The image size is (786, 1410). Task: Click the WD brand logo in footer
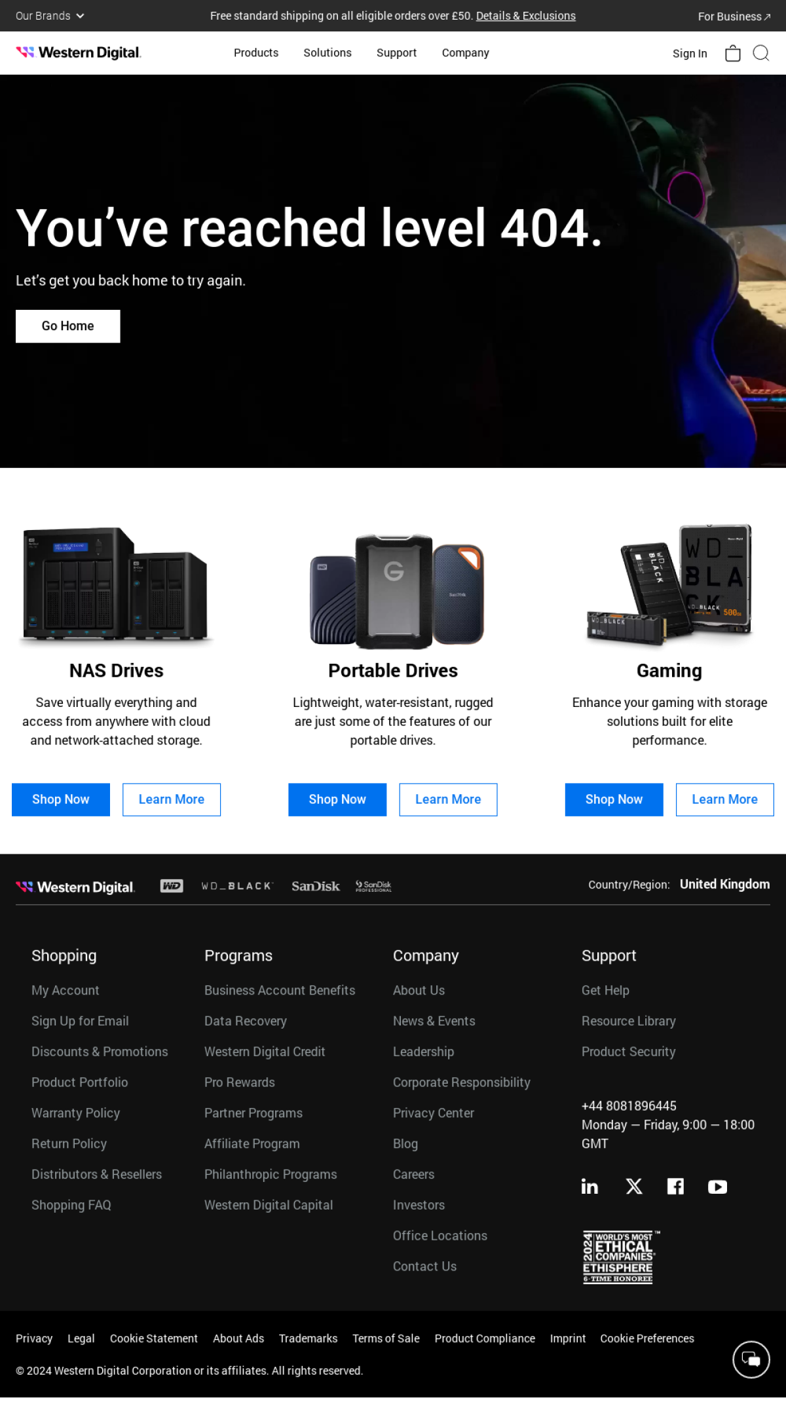[172, 886]
